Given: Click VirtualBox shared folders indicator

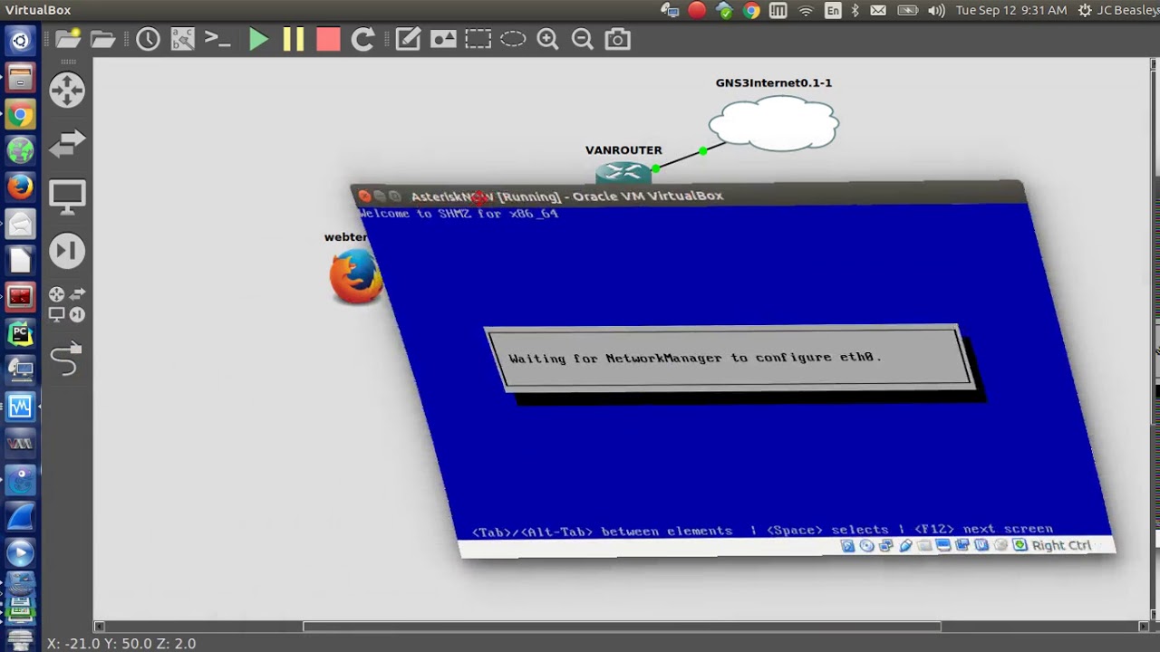Looking at the screenshot, I should coord(924,546).
